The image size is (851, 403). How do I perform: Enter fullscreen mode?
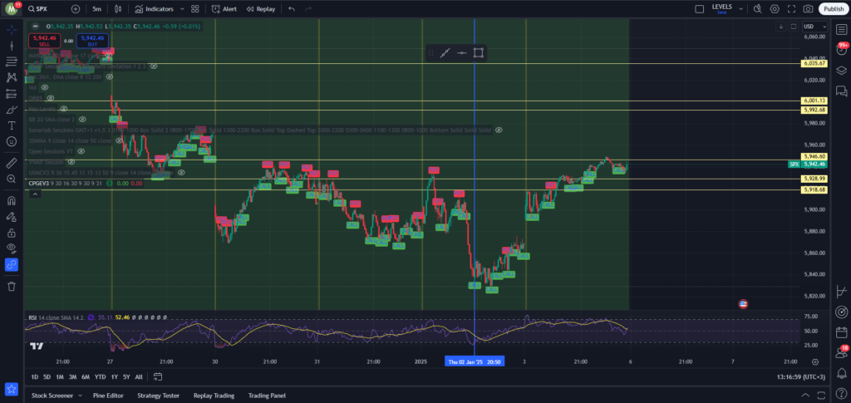click(791, 8)
